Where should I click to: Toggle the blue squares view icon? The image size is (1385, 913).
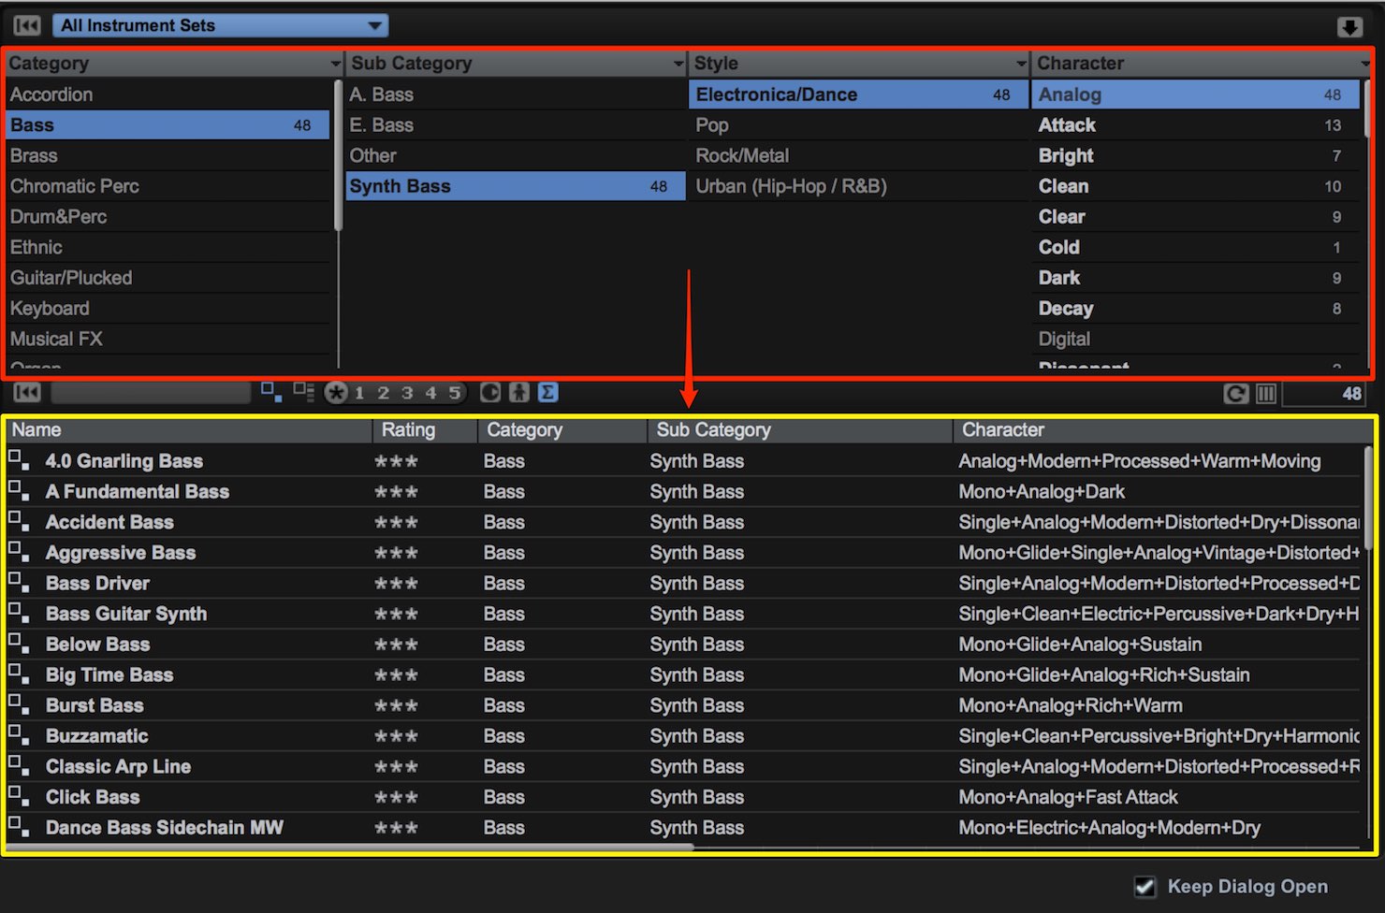(271, 392)
